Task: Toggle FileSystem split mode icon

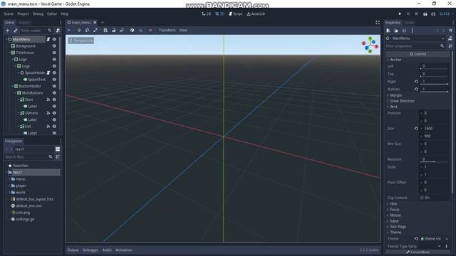Action: click(58, 149)
